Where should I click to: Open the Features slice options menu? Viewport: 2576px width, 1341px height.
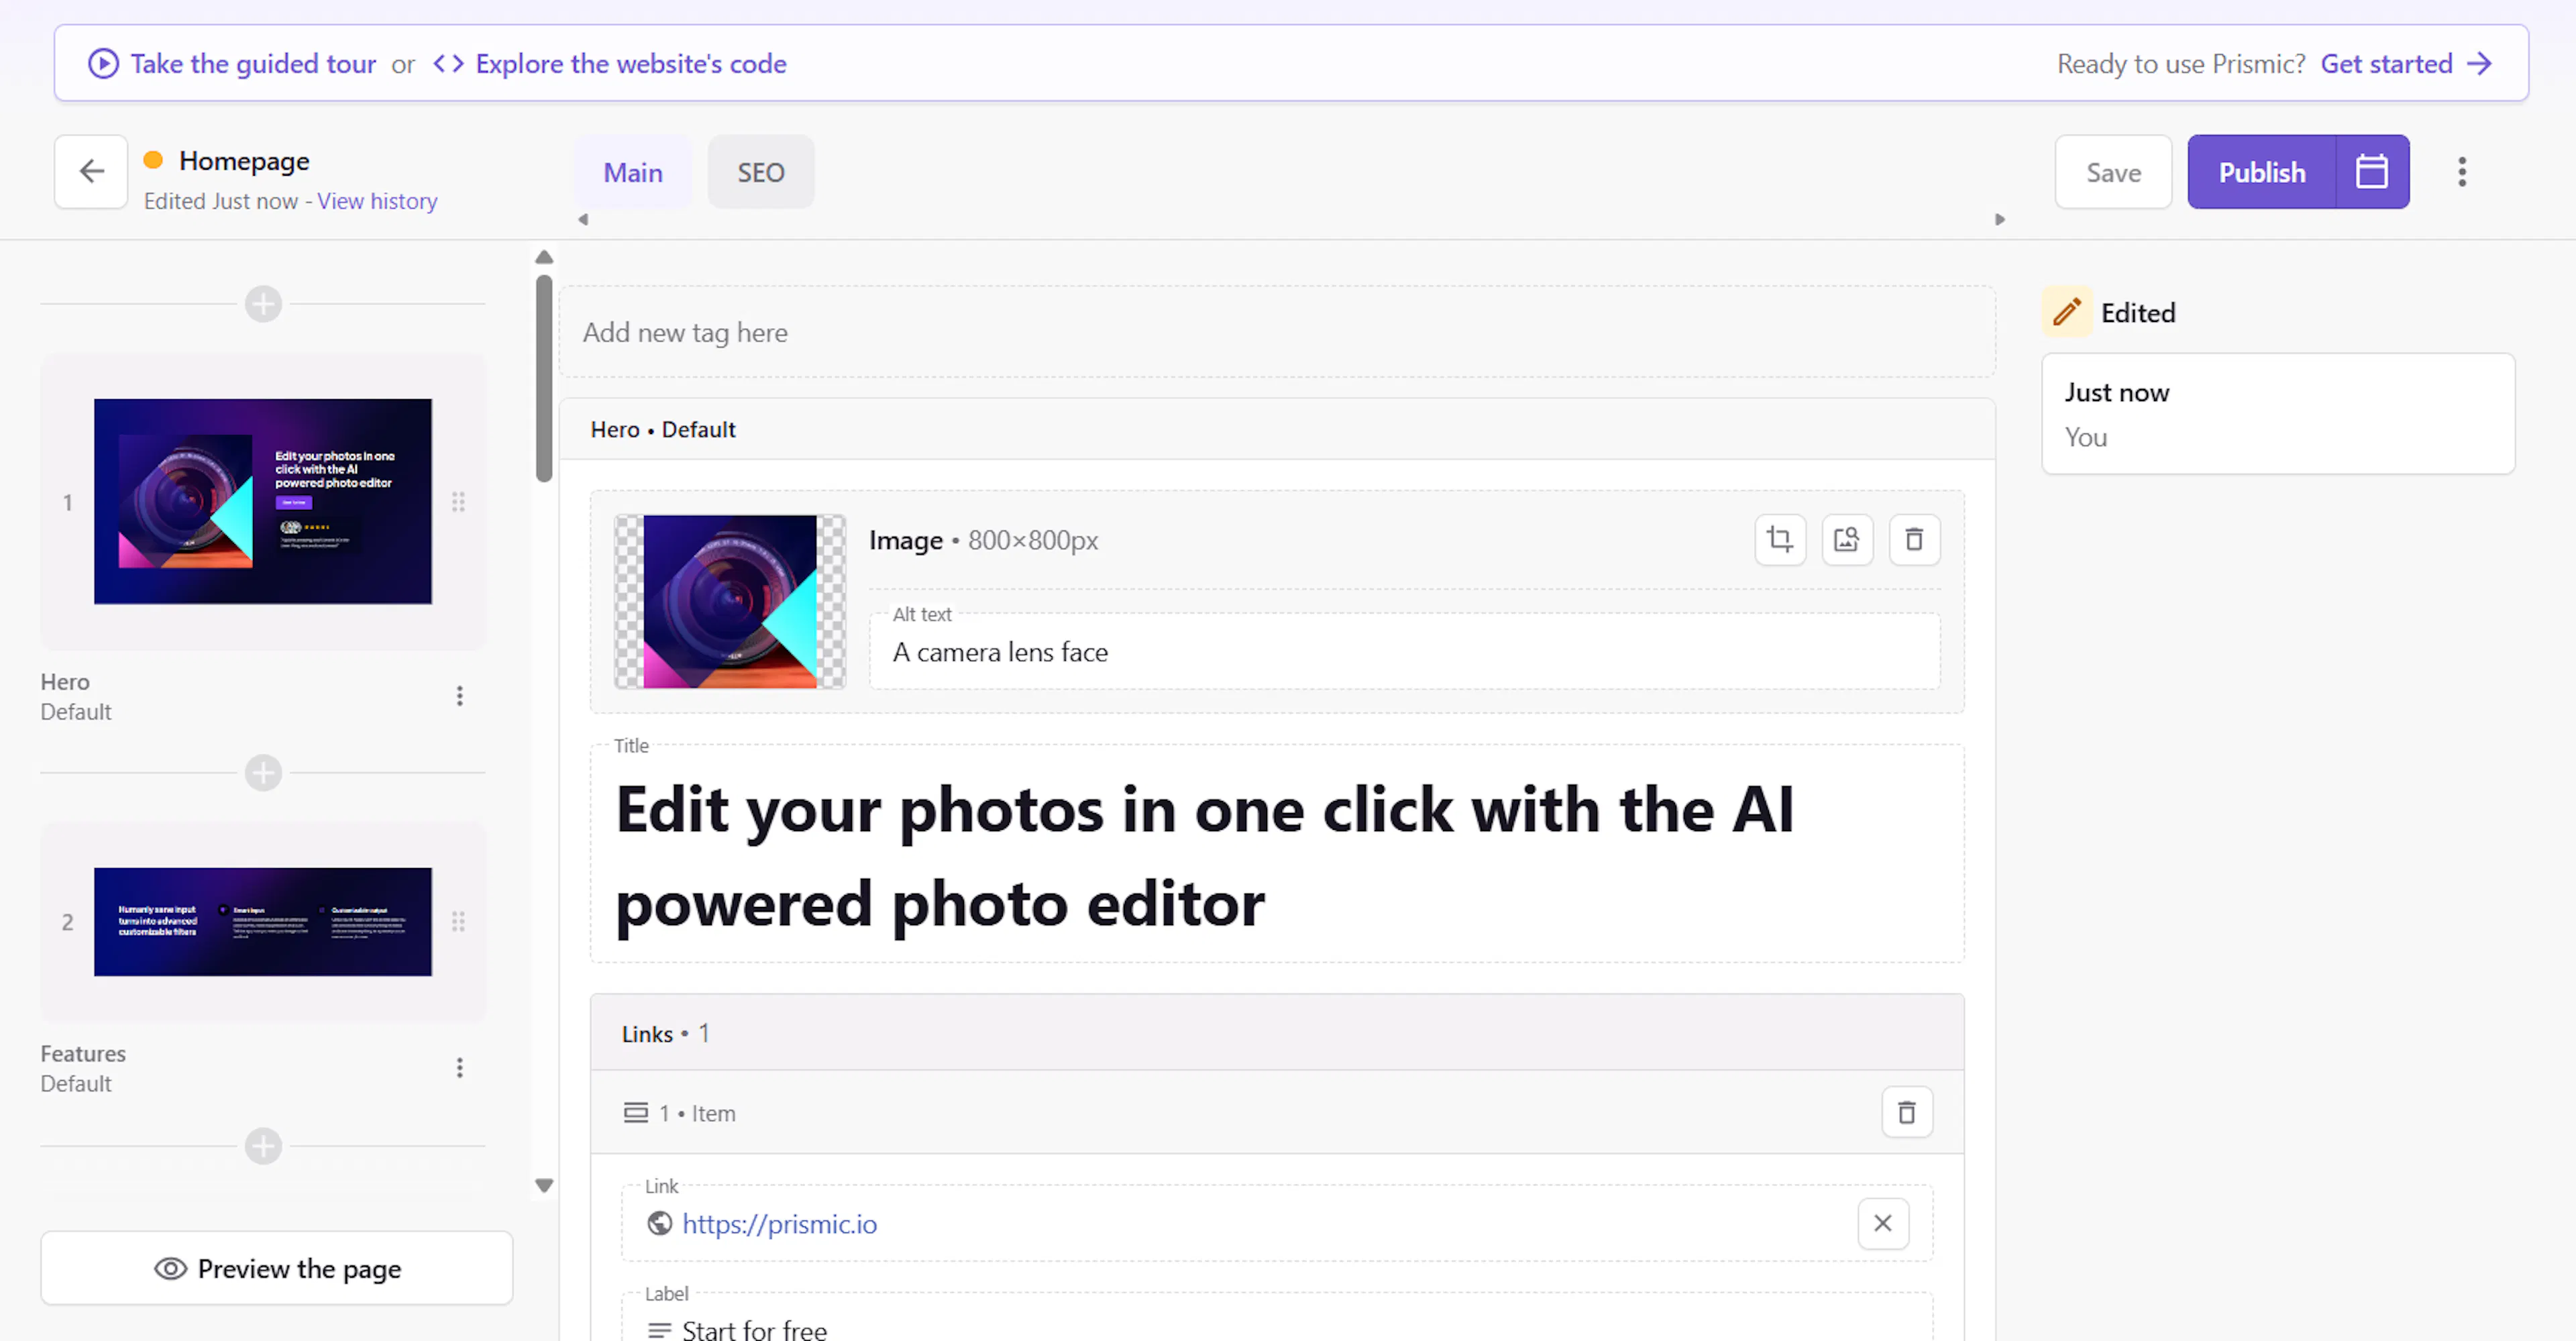[459, 1067]
